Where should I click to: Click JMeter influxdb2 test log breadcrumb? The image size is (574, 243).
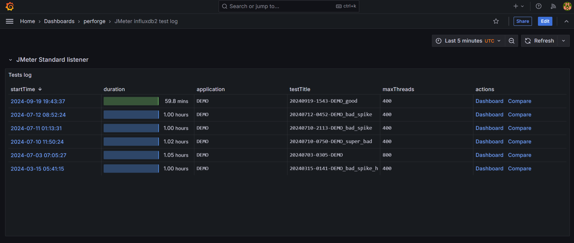tap(146, 21)
